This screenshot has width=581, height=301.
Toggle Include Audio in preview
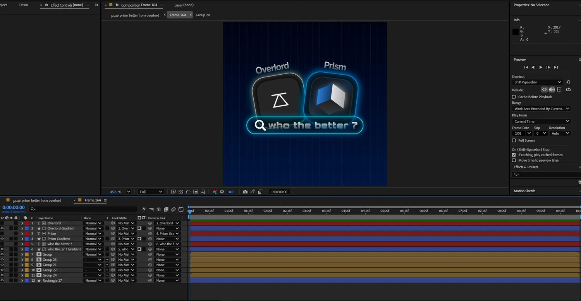(x=552, y=90)
